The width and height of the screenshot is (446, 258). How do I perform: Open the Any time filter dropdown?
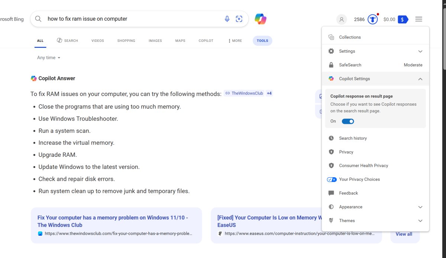click(x=49, y=57)
